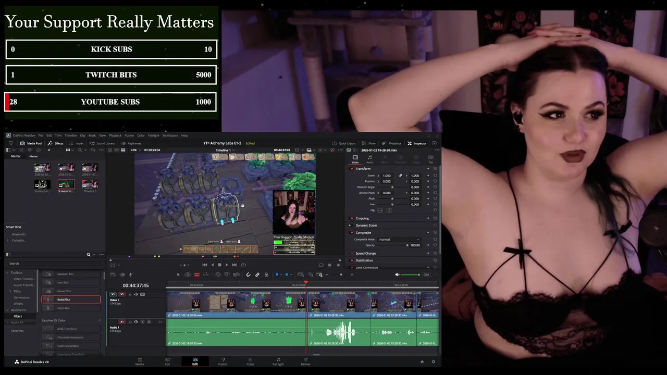Collapse the Toolbox tree in Effects
667x375 pixels.
tap(7, 273)
